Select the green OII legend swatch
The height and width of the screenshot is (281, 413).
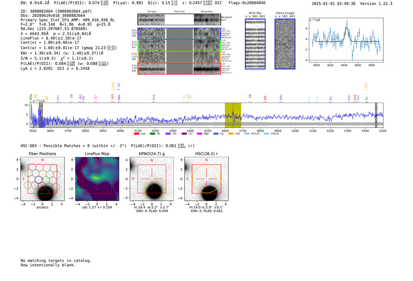click(152, 134)
